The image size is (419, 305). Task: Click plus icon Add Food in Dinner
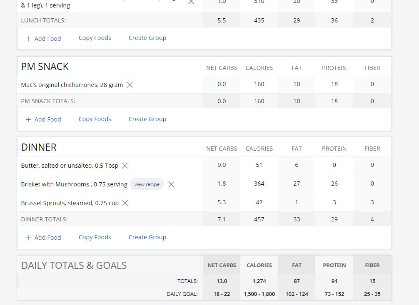[x=28, y=238]
